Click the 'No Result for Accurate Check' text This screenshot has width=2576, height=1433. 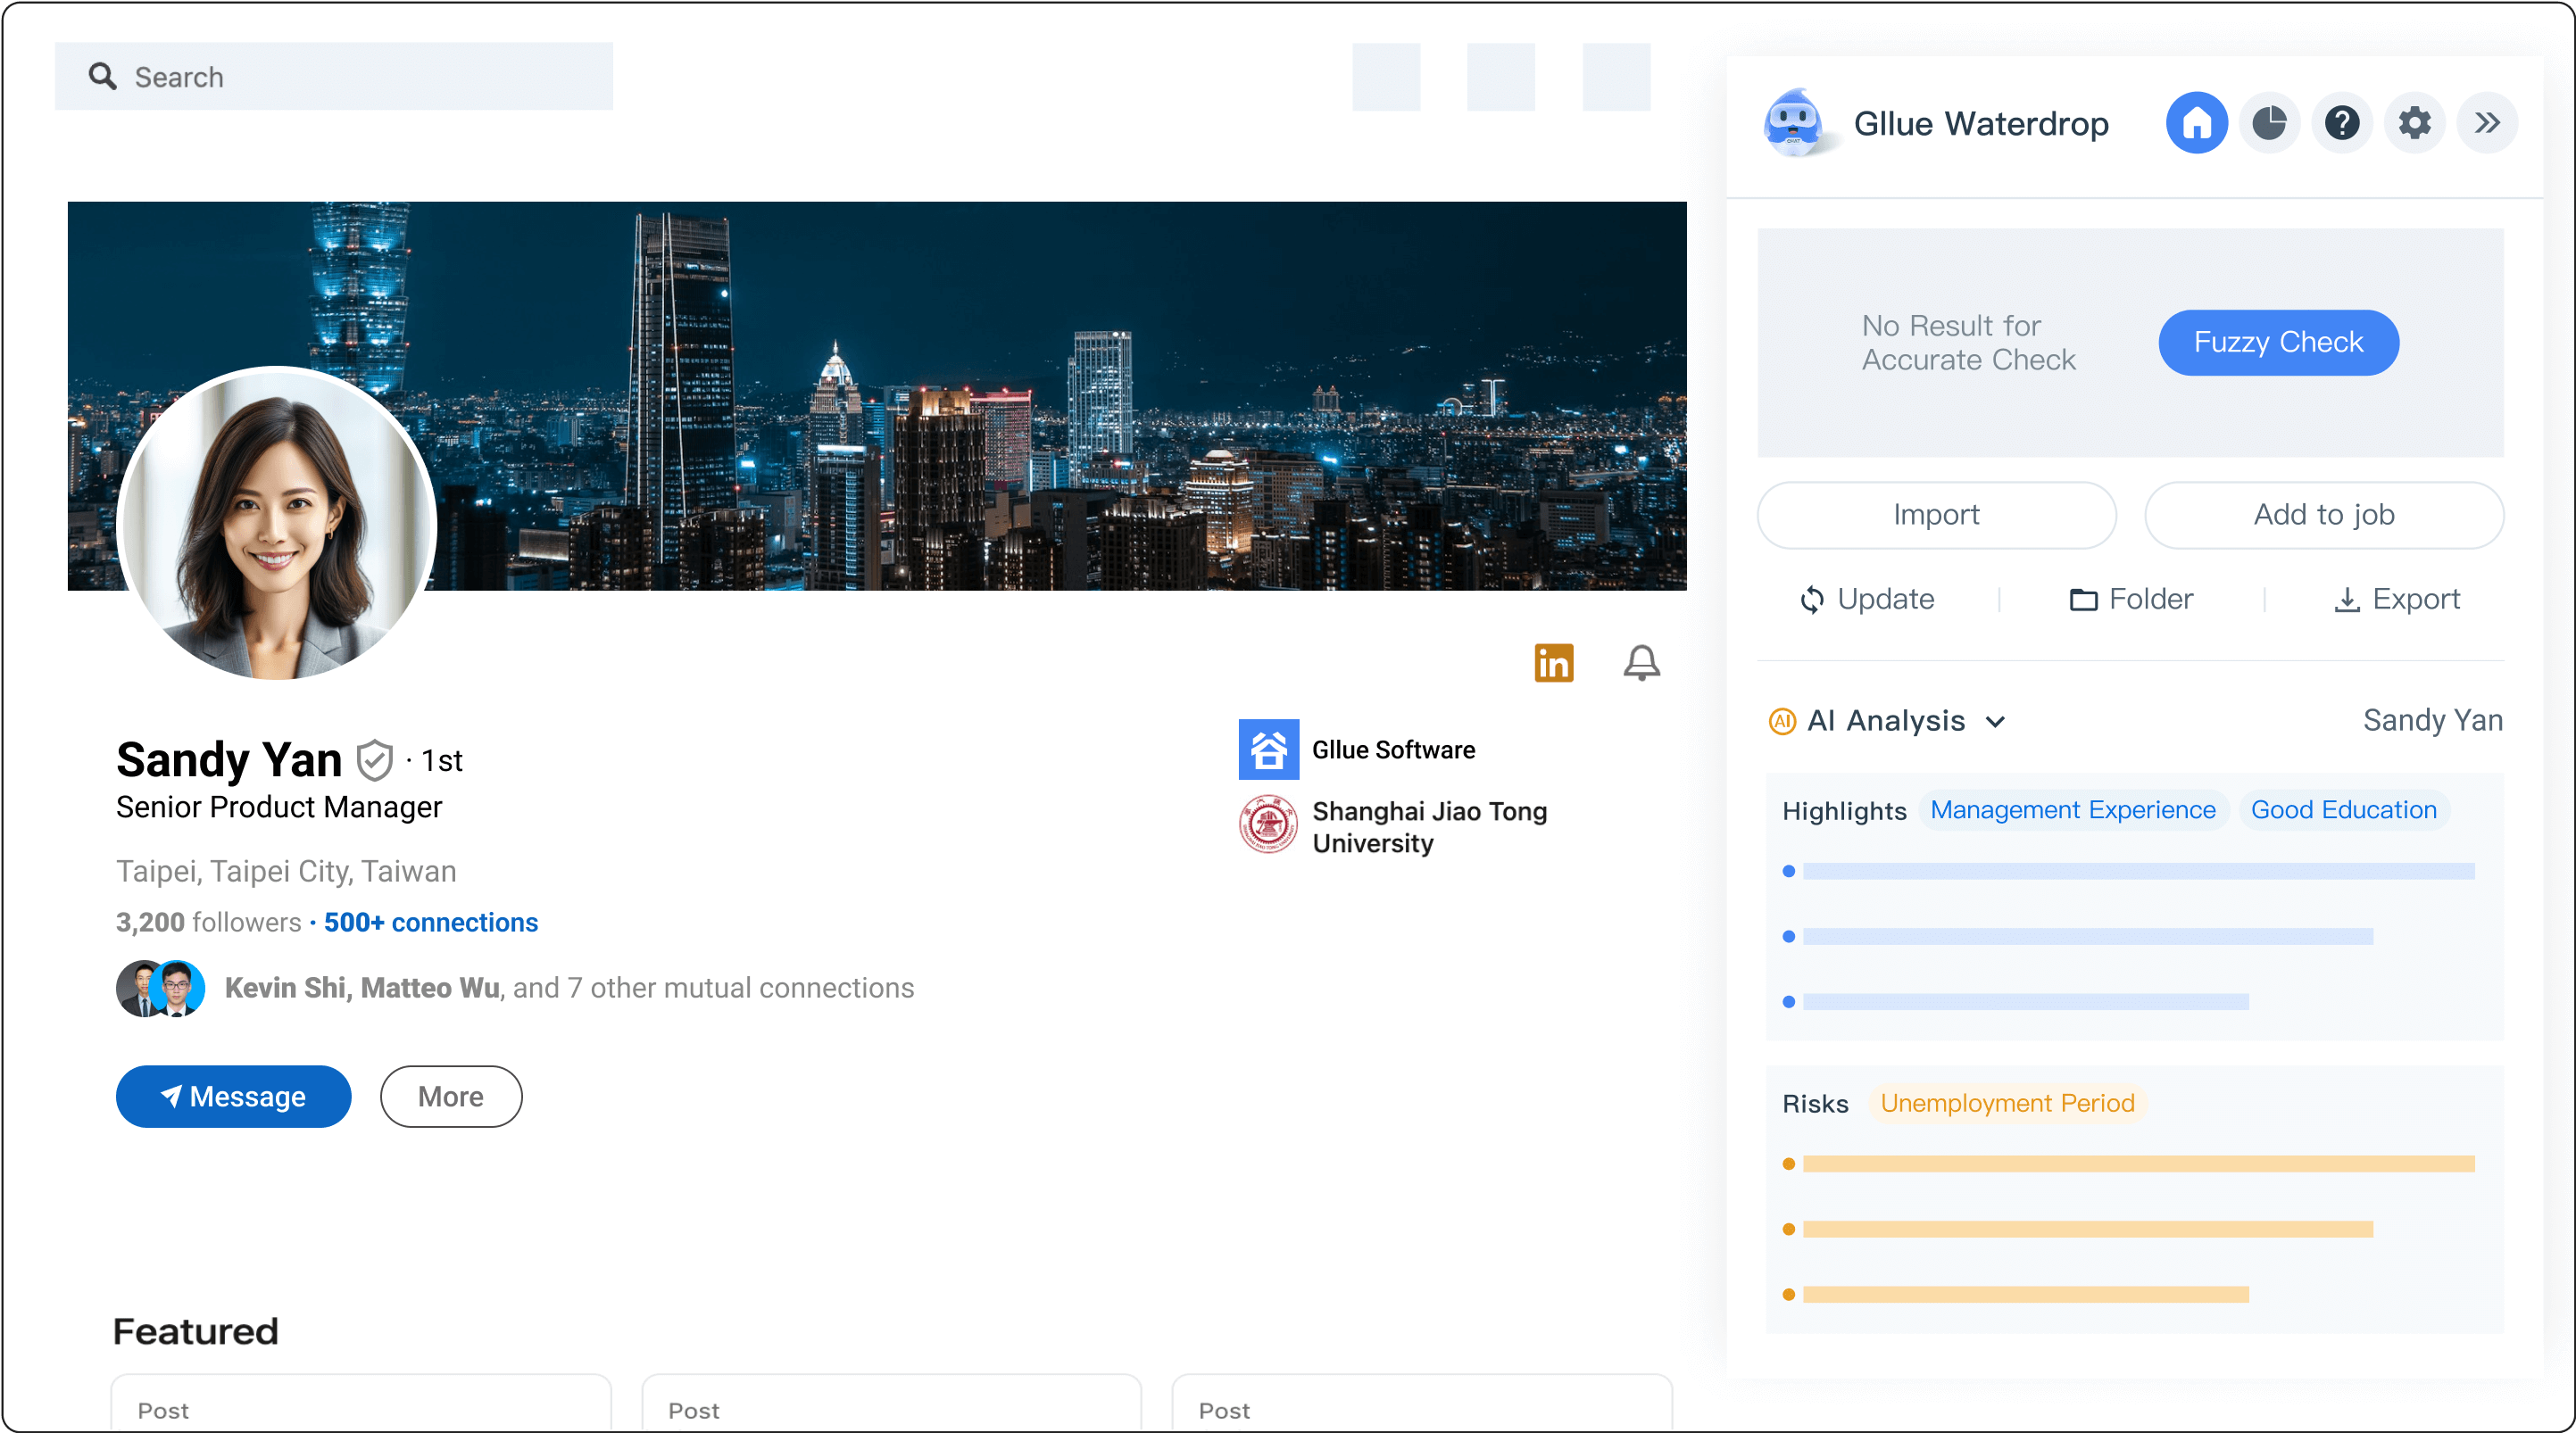click(x=1968, y=343)
